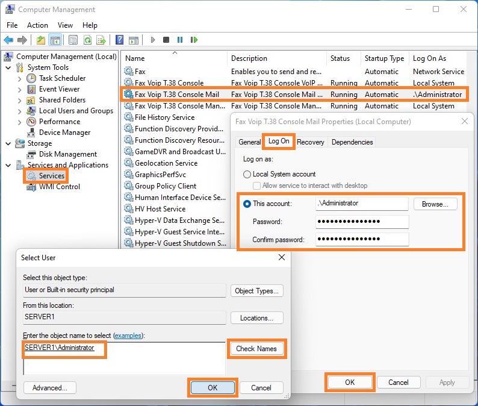Open the examples link
Image resolution: width=478 pixels, height=406 pixels.
click(x=128, y=336)
